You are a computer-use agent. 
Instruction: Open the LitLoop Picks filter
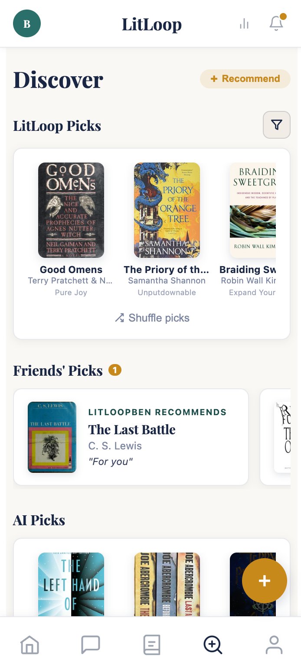pyautogui.click(x=276, y=125)
